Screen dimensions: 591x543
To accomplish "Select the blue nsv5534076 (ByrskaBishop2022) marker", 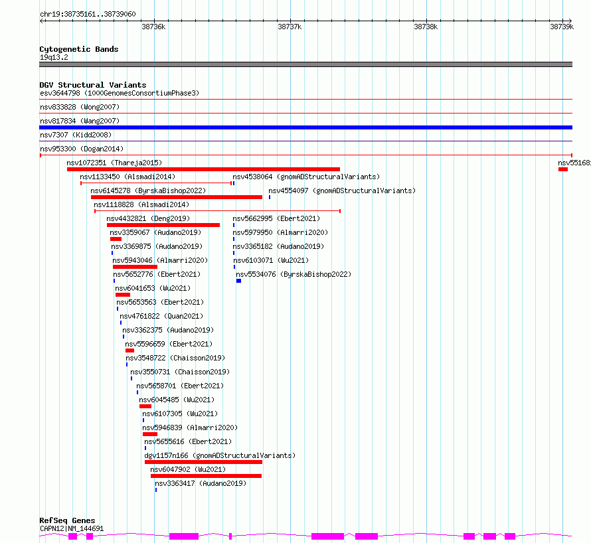I will 238,281.
